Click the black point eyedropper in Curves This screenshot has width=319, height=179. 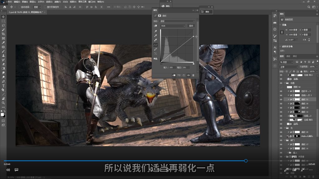(x=155, y=31)
